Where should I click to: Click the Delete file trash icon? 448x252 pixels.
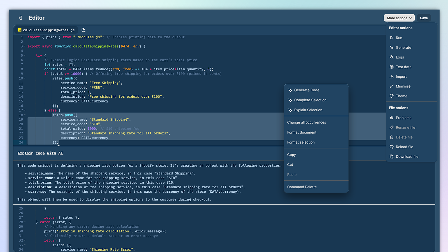point(392,137)
